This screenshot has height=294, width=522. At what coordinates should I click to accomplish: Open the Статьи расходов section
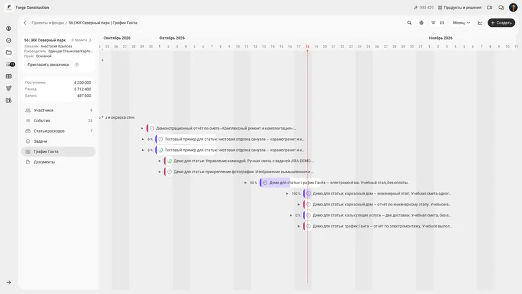pyautogui.click(x=58, y=131)
